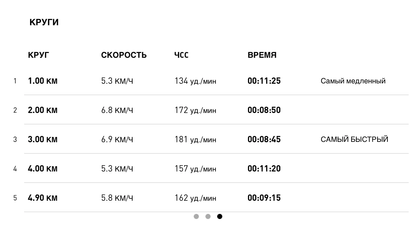Select the 1.00 км lap entry
Image resolution: width=416 pixels, height=234 pixels.
(42, 81)
